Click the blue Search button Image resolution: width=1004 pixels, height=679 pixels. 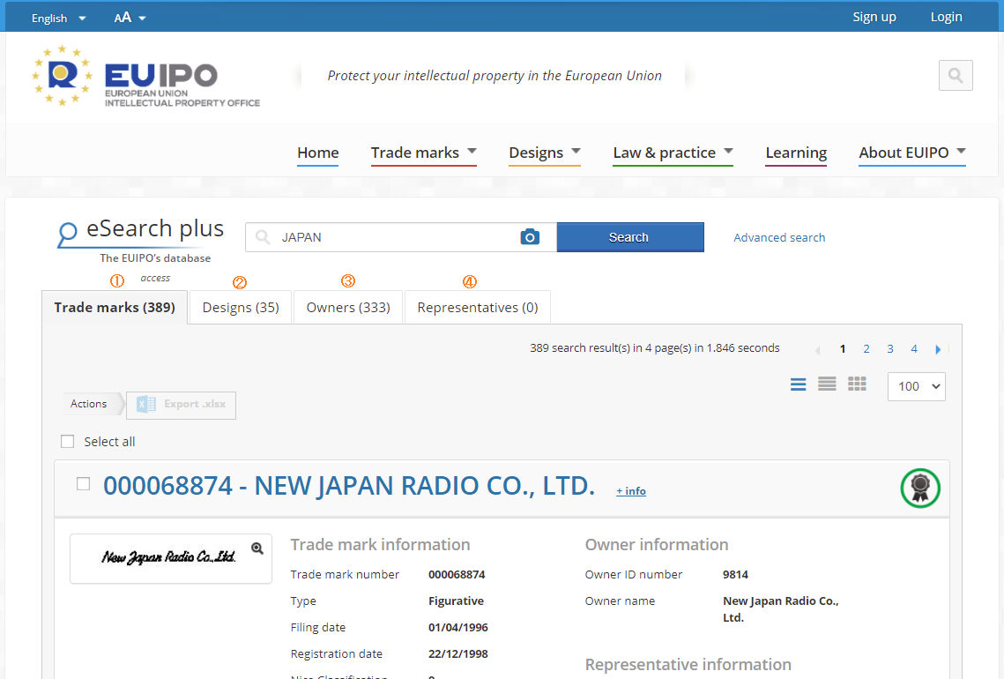tap(630, 237)
